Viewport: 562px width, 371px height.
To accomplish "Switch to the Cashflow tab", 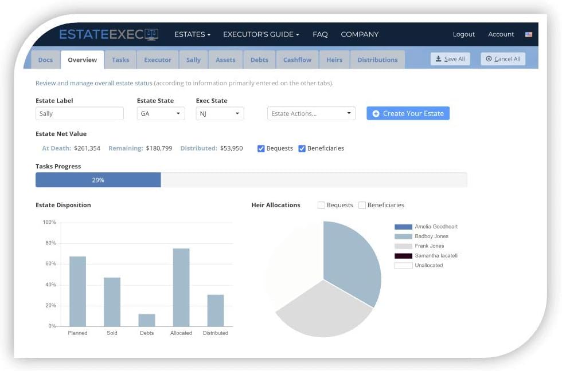I will click(x=297, y=60).
